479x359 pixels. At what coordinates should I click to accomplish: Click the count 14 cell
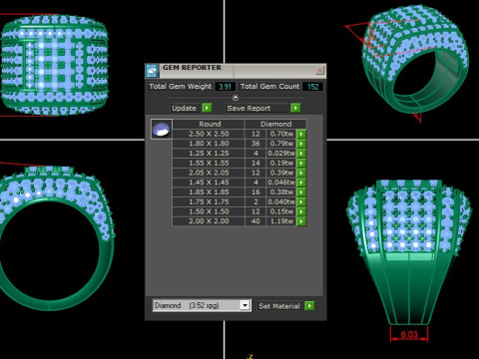coord(255,163)
